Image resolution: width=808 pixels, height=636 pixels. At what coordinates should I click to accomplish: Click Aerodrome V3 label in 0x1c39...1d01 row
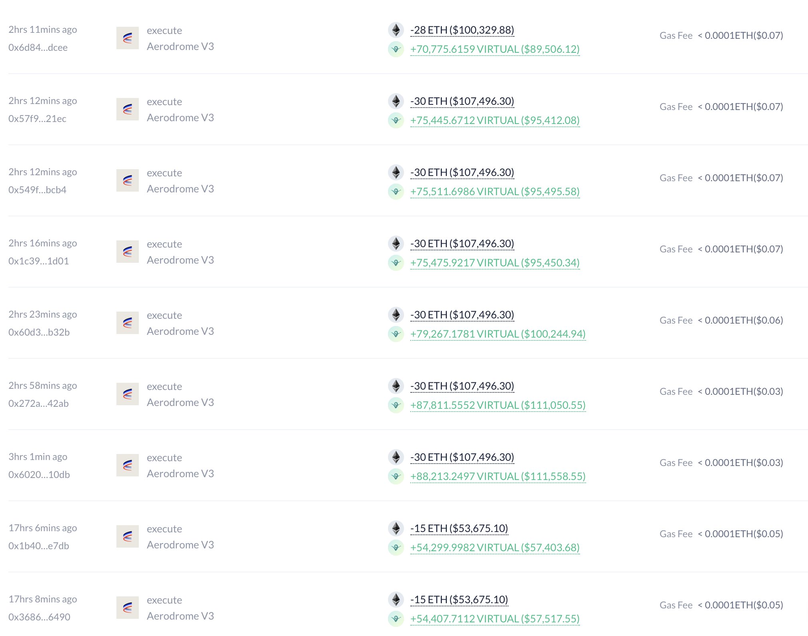coord(180,260)
